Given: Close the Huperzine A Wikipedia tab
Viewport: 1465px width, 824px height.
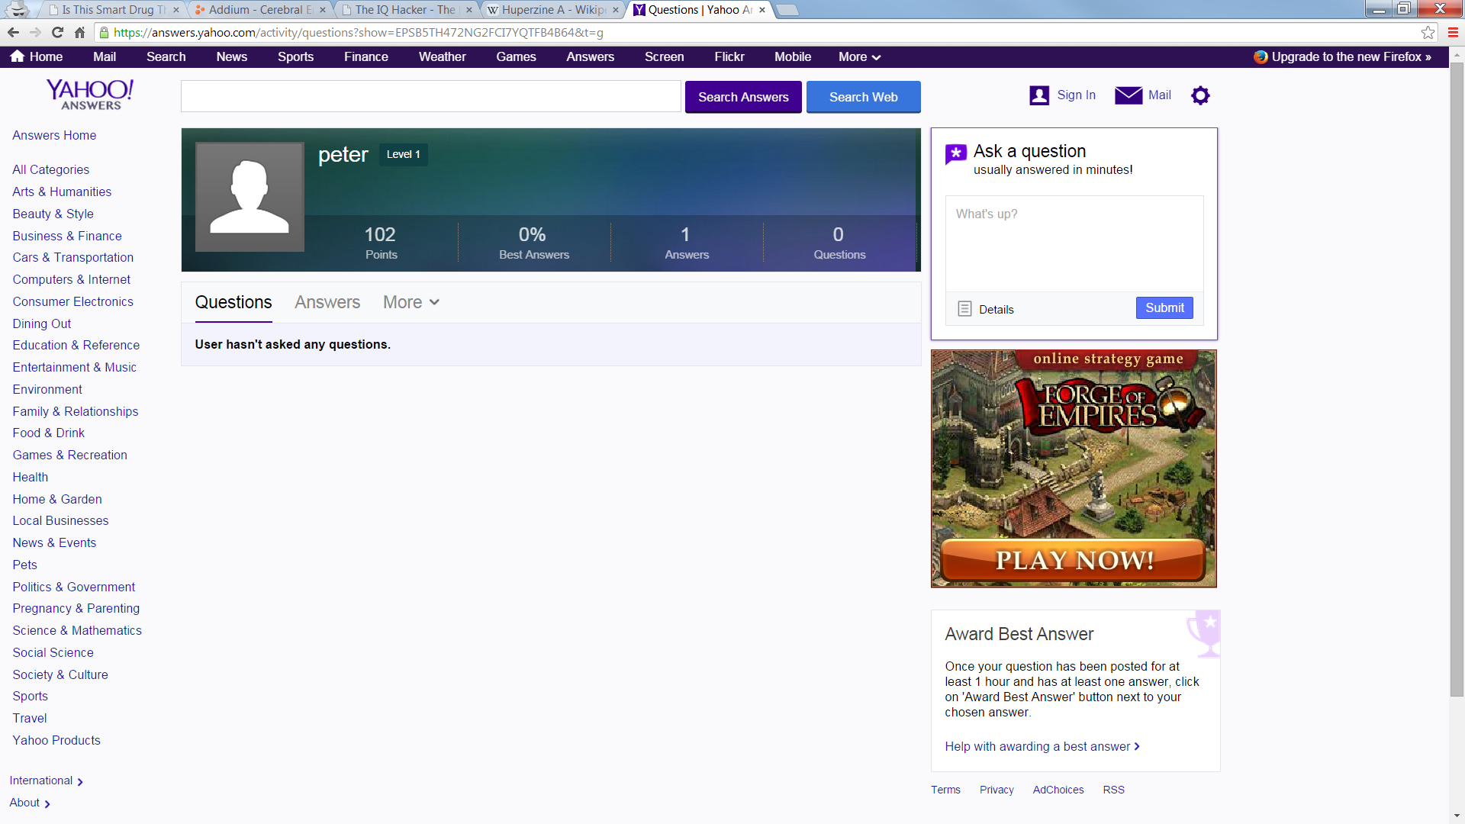Looking at the screenshot, I should coord(616,10).
